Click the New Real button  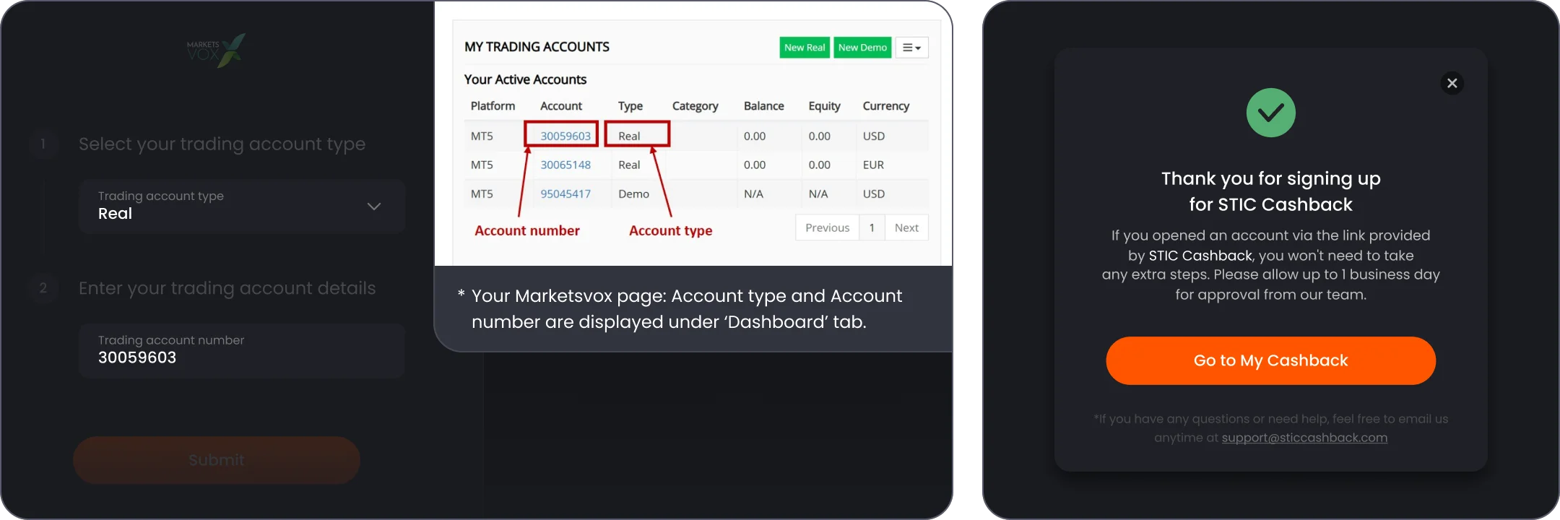pos(805,48)
